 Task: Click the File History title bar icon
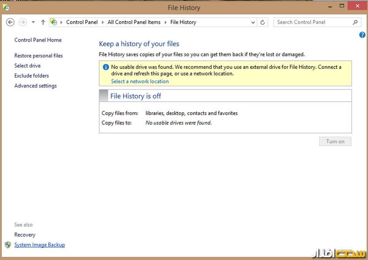pos(6,7)
